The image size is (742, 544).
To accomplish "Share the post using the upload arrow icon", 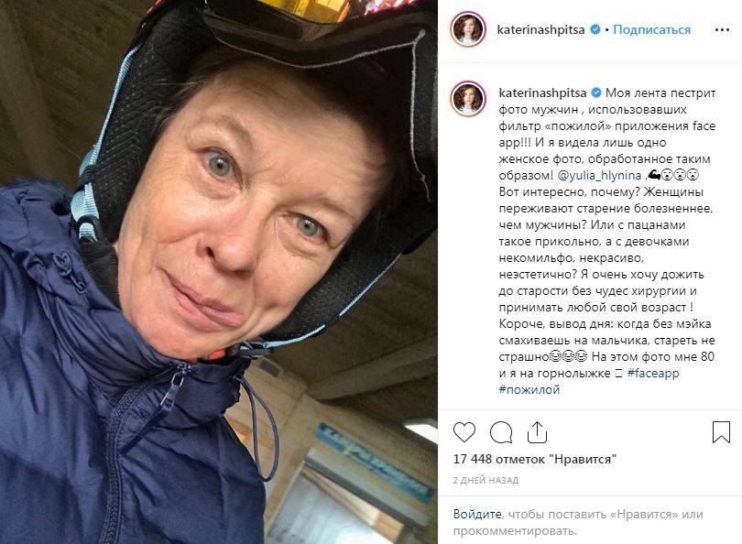I will click(537, 432).
